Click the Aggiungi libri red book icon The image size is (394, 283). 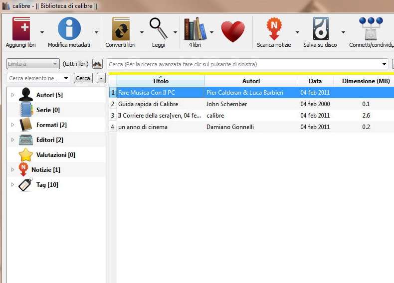tap(21, 28)
